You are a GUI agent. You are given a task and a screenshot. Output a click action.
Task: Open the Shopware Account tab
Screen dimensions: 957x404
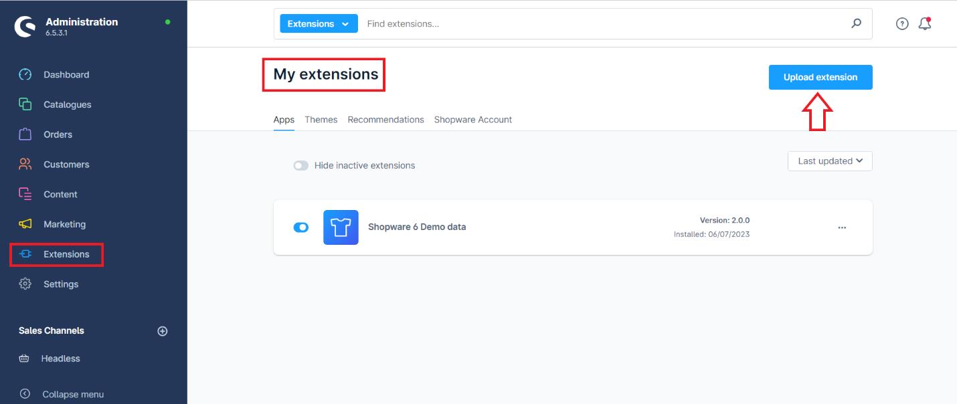click(x=472, y=120)
